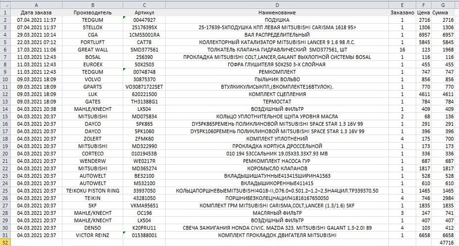Select the ZOLERT manufacturer cell
Screen dimensions: 459x246
tap(92, 139)
